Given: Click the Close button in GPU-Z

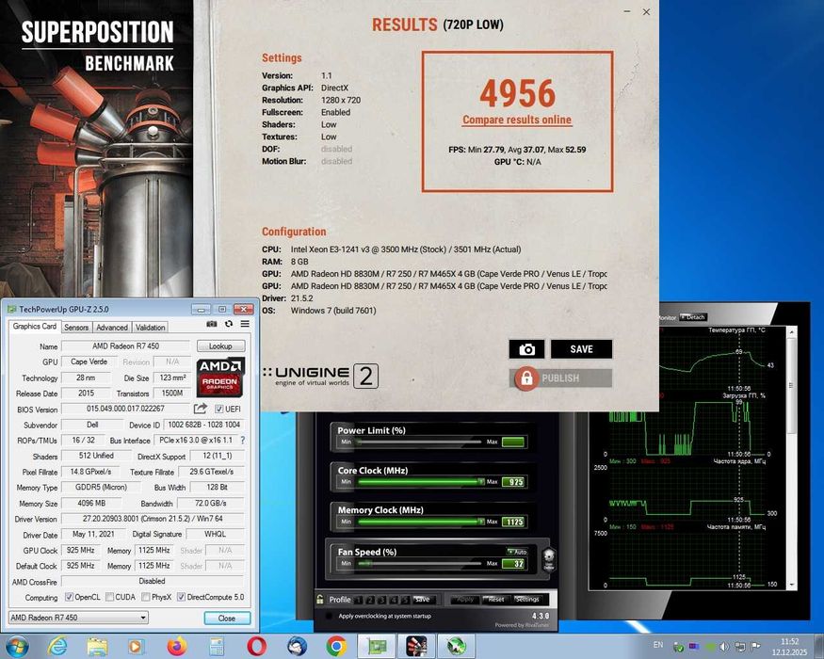Looking at the screenshot, I should tap(227, 618).
